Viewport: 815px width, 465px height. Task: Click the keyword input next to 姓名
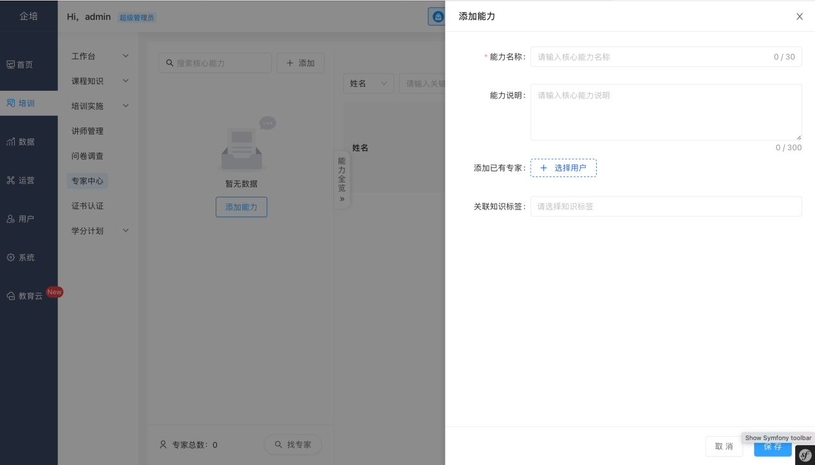point(422,83)
